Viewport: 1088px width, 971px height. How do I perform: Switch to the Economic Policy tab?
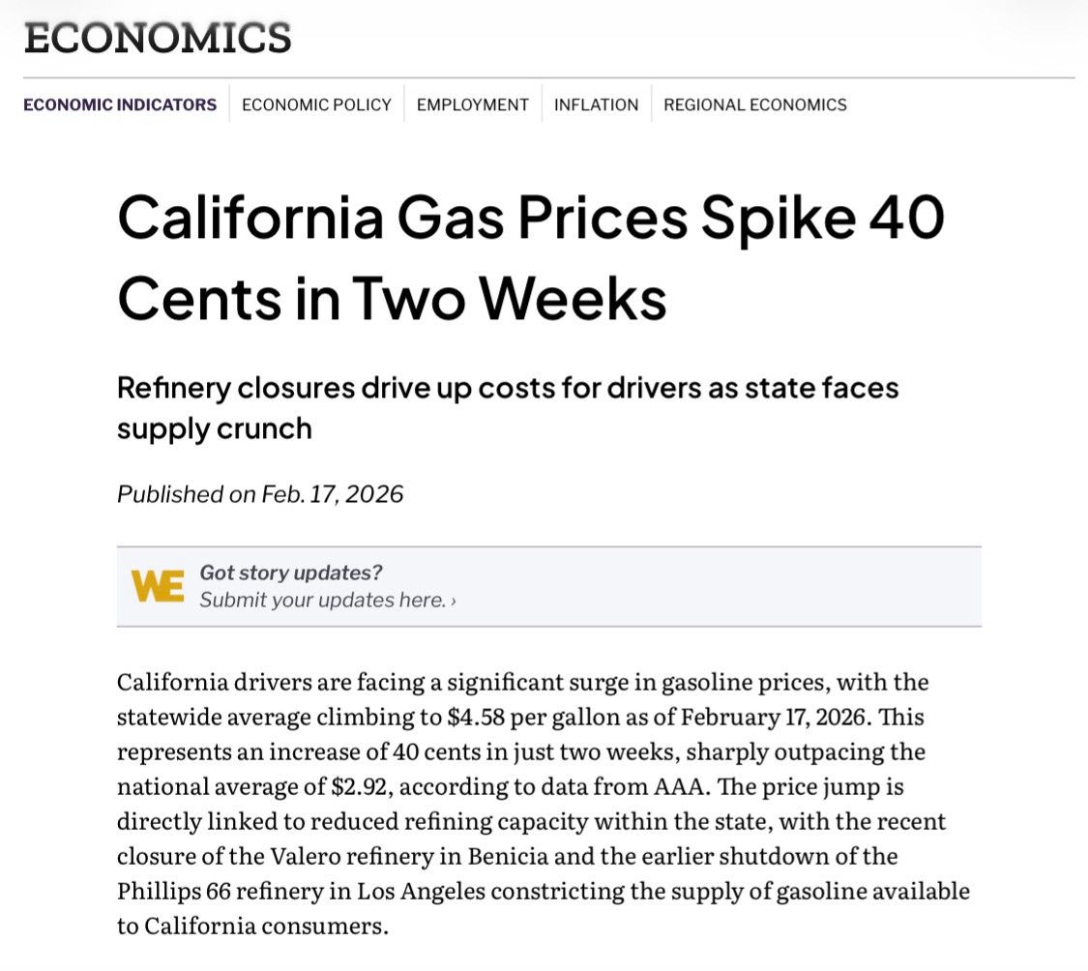pos(316,104)
